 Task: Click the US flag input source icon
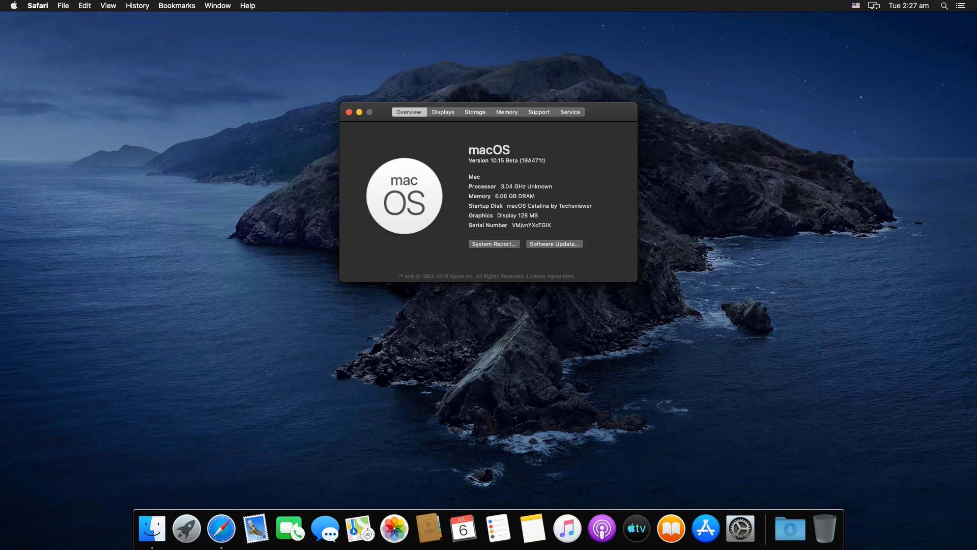click(856, 6)
